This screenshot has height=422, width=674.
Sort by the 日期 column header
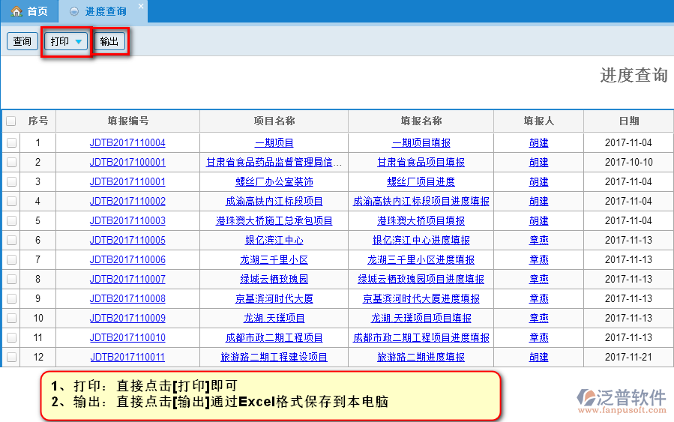coord(628,121)
